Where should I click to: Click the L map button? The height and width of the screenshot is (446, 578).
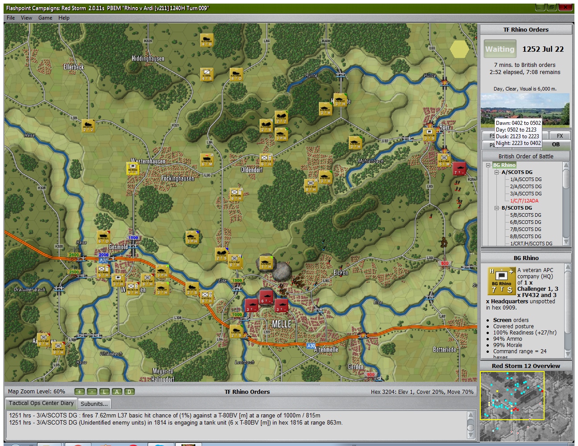coord(104,392)
